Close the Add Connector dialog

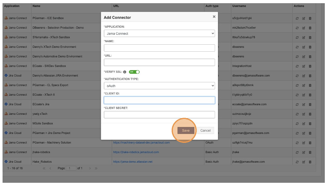click(x=214, y=17)
